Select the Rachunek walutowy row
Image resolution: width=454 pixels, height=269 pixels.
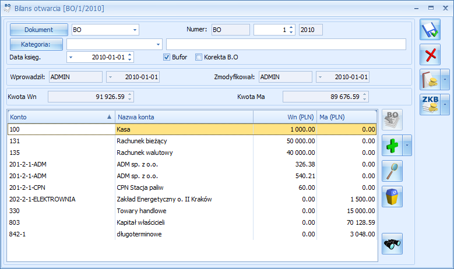click(x=192, y=153)
